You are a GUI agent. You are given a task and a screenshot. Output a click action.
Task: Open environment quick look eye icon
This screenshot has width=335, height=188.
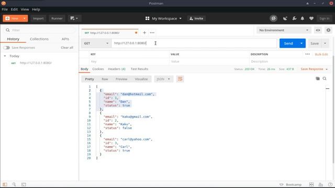pyautogui.click(x=318, y=30)
